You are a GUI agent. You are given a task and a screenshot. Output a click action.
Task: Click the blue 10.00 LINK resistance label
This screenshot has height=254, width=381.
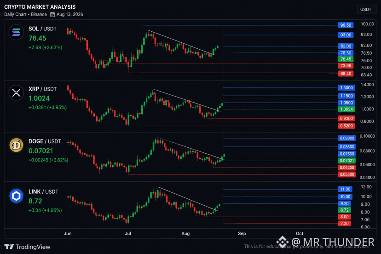point(345,196)
